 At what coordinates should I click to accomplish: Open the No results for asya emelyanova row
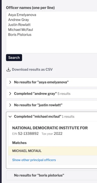point(52,82)
